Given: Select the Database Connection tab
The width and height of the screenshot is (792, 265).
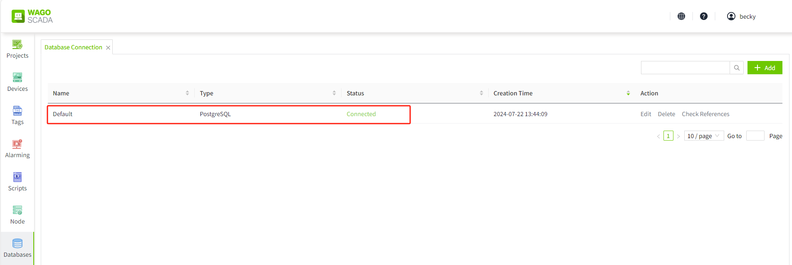Looking at the screenshot, I should point(73,47).
